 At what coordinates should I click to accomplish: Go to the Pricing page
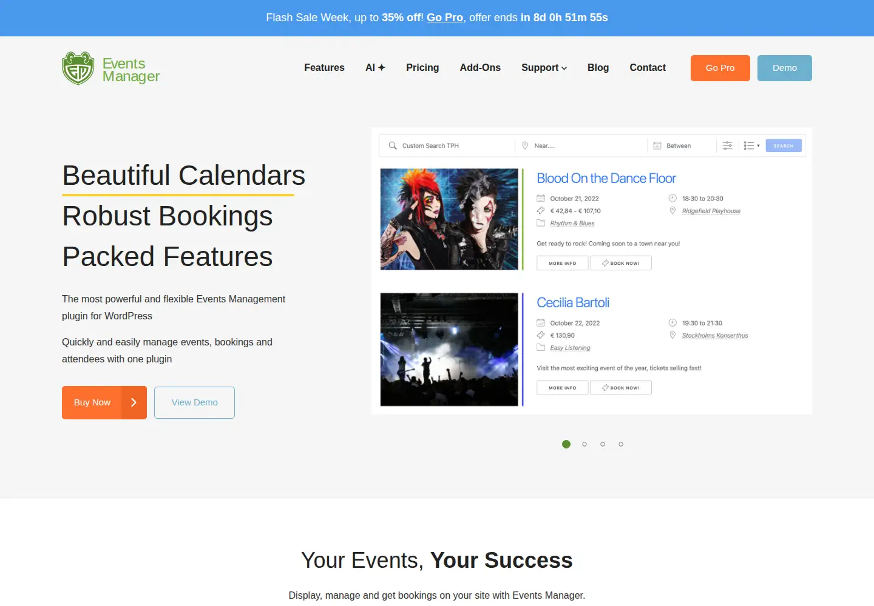[x=422, y=67]
